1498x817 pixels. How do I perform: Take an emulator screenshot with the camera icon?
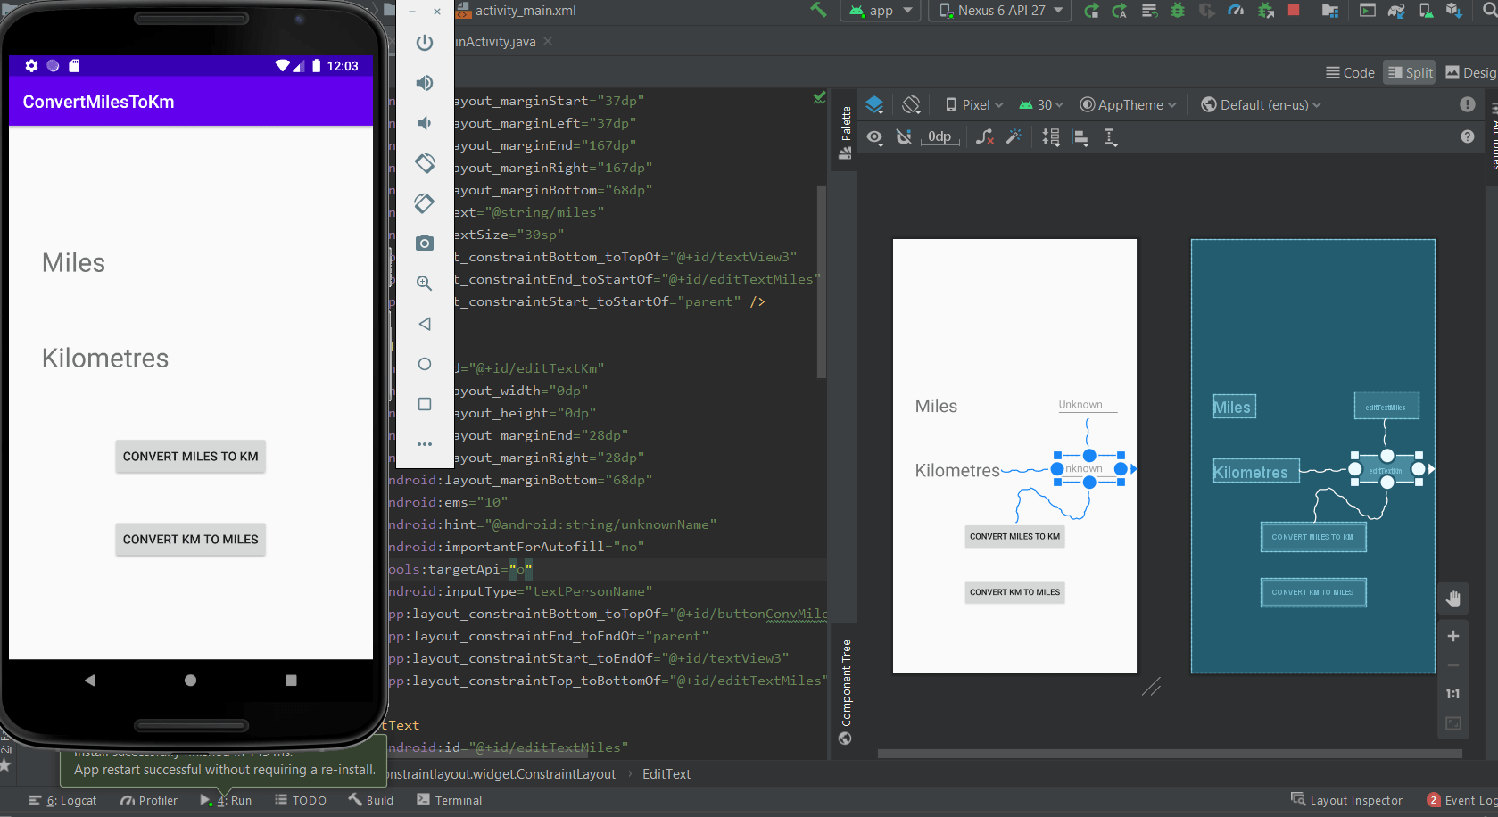[x=424, y=243]
